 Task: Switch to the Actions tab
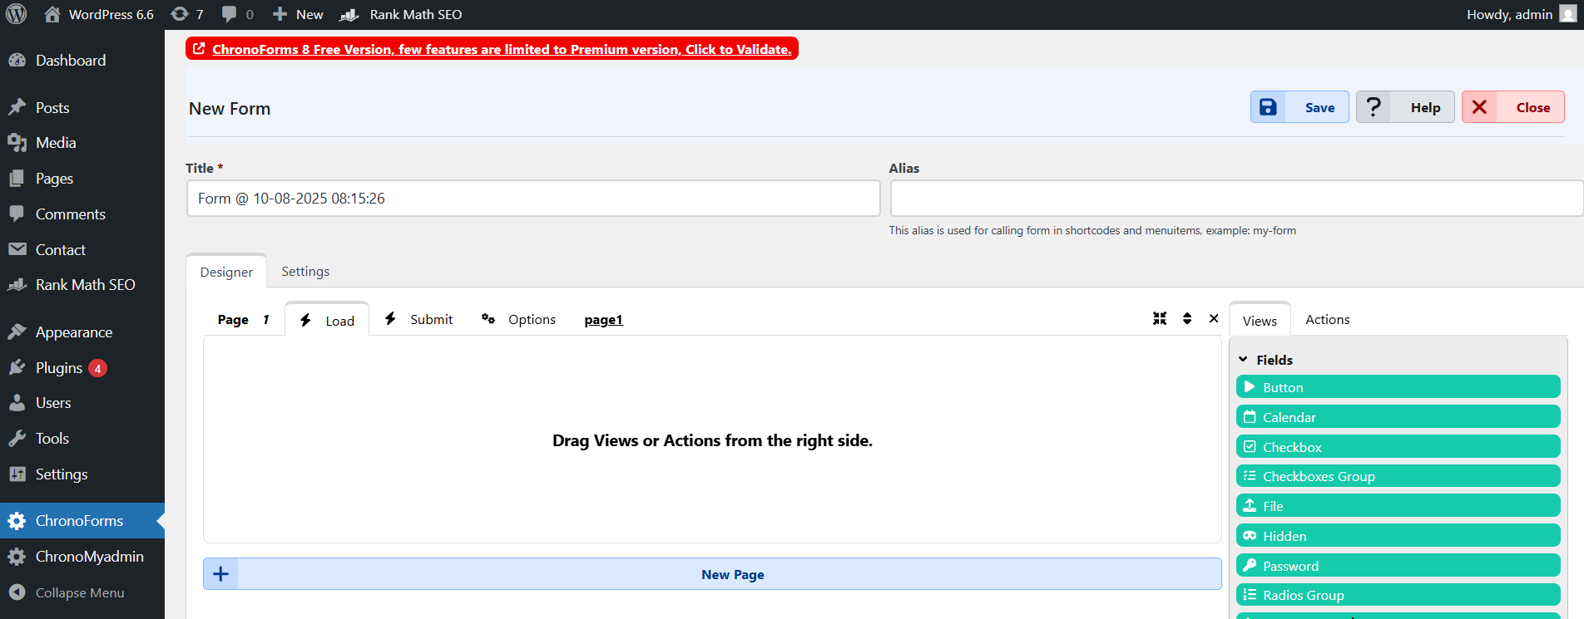coord(1327,320)
